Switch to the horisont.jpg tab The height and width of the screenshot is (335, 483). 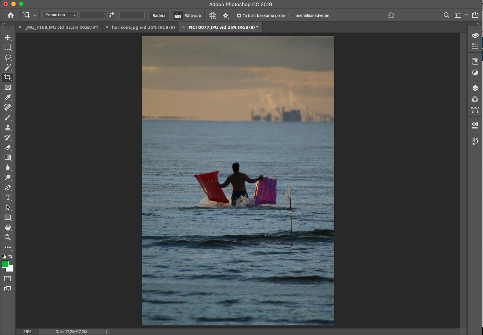click(x=143, y=27)
